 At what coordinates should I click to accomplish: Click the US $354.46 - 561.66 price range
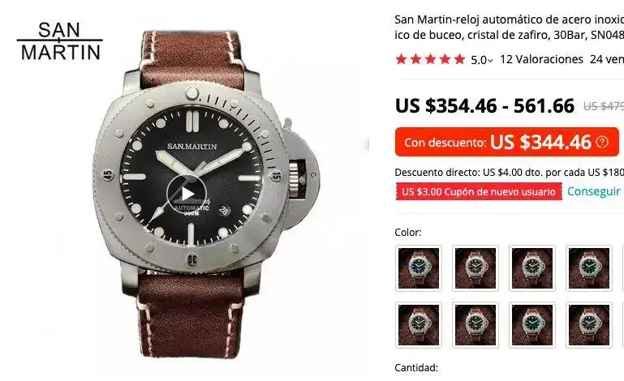tap(484, 106)
